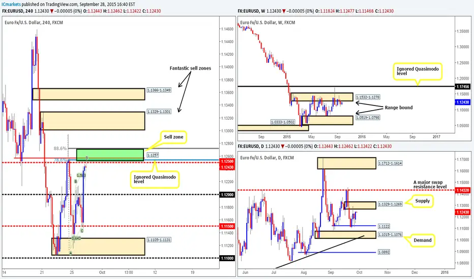Select the red '1.11500' axis label
Image resolution: width=474 pixels, height=279 pixels.
pyautogui.click(x=227, y=226)
